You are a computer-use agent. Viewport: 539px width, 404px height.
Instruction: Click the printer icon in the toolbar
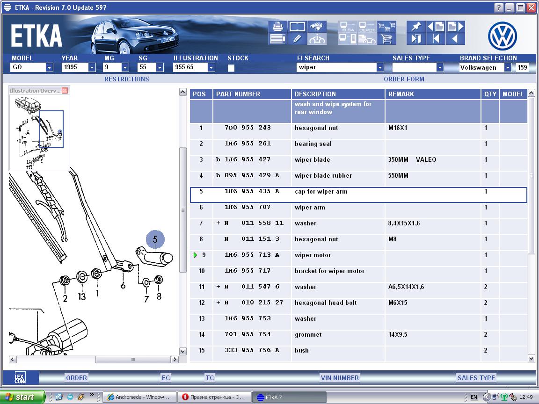click(x=277, y=26)
